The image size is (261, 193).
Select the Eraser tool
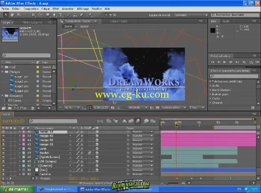82,15
